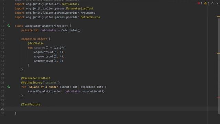This screenshot has height=124, width=220.
Task: Click the yellow warning stripe near the imports
Action: pyautogui.click(x=218, y=17)
